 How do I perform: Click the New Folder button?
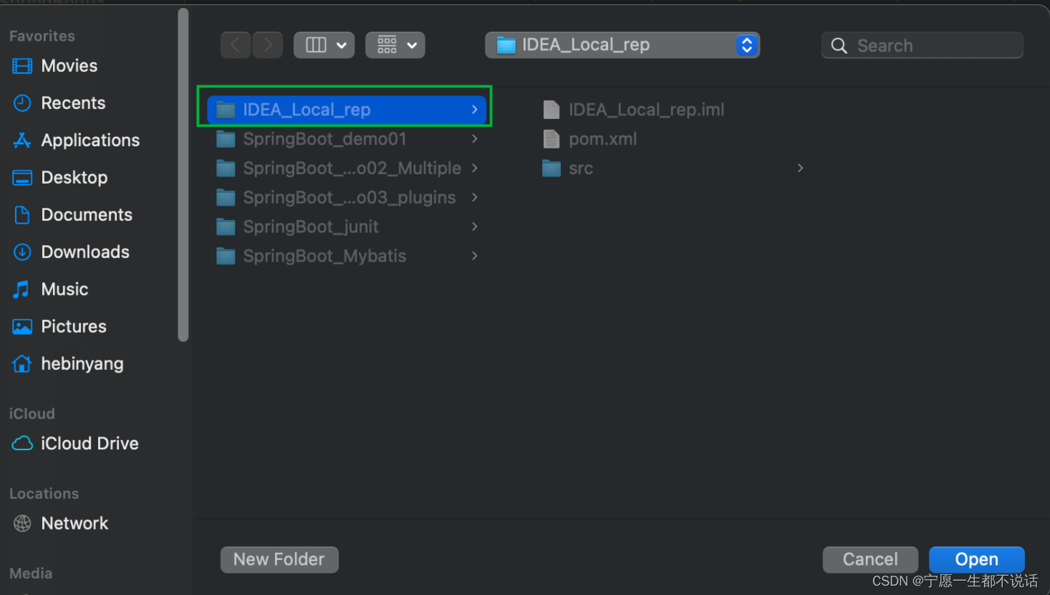(279, 560)
